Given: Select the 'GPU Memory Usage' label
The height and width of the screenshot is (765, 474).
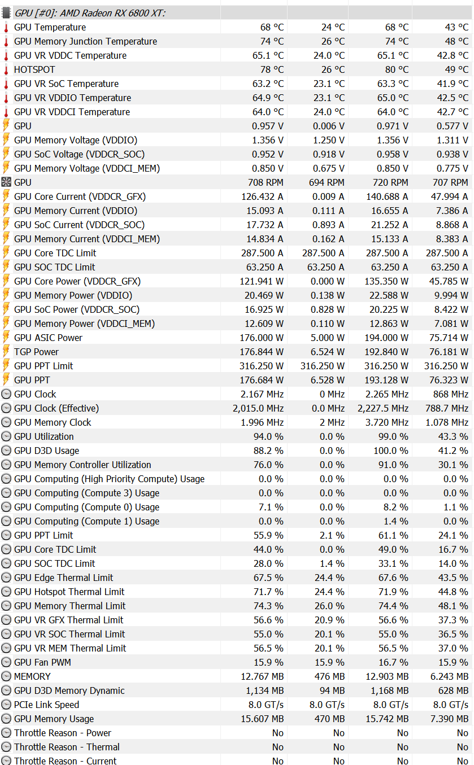Looking at the screenshot, I should (x=54, y=719).
